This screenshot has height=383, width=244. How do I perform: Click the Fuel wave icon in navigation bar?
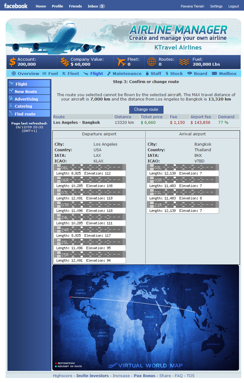(45, 73)
